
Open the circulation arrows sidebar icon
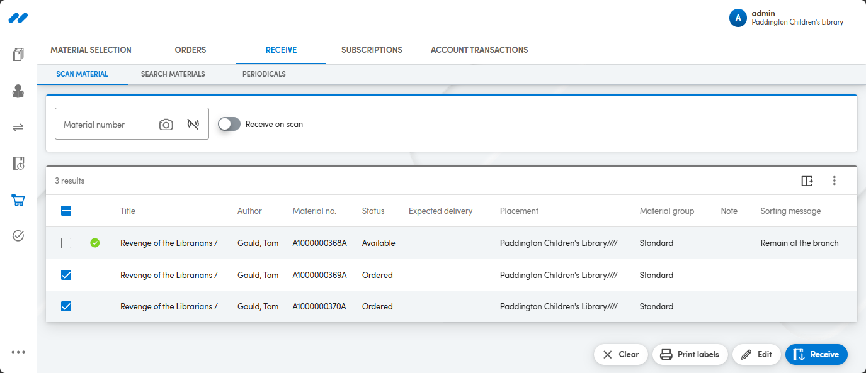[x=18, y=128]
